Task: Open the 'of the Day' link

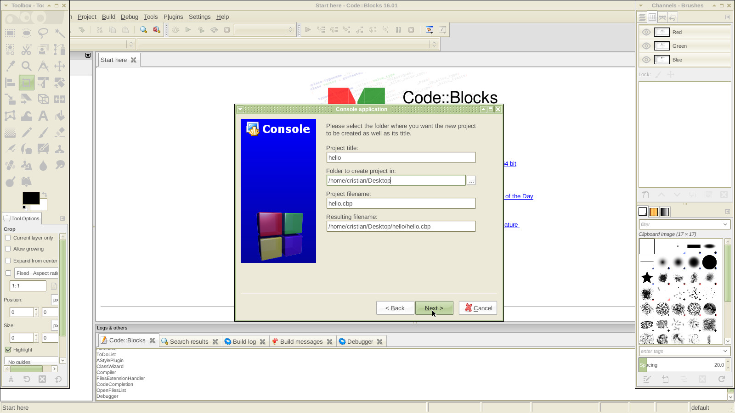Action: 519,196
